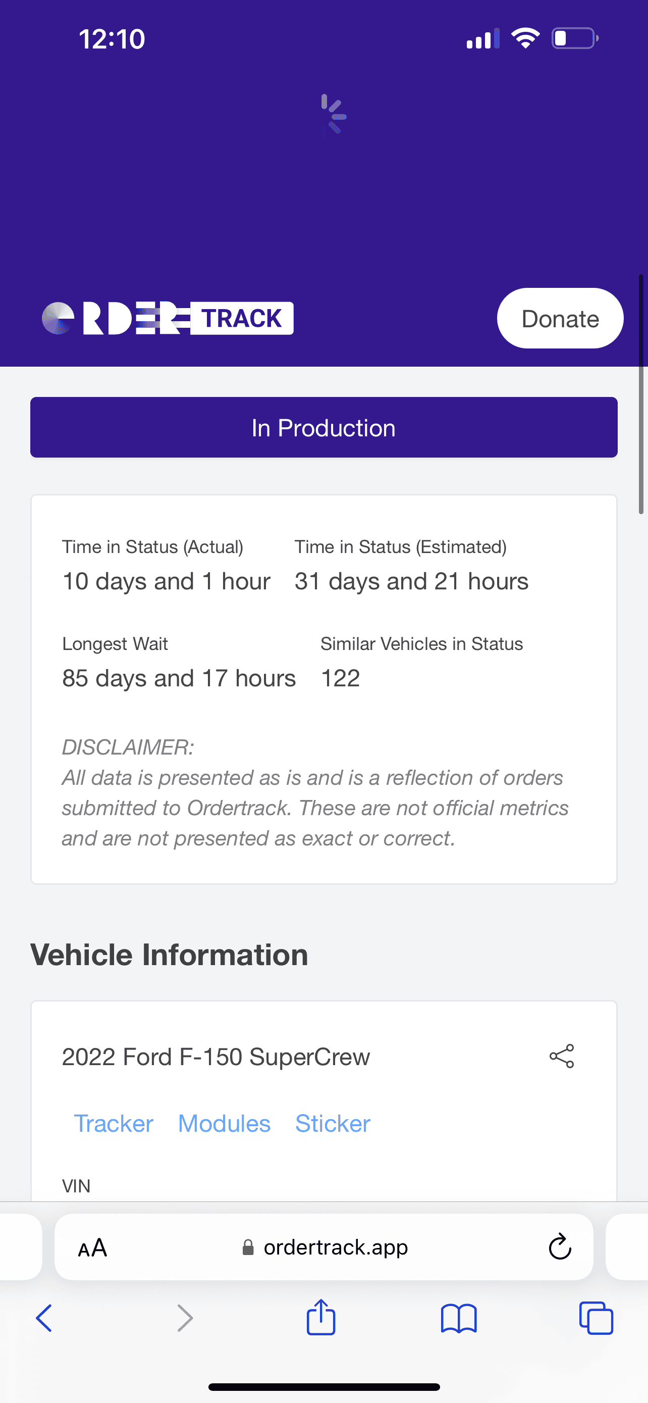
Task: Open the Safari share sheet
Action: point(321,1317)
